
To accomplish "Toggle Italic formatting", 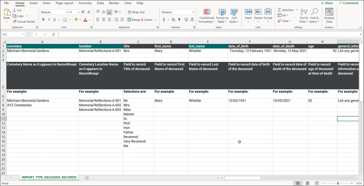I will (x=49, y=20).
